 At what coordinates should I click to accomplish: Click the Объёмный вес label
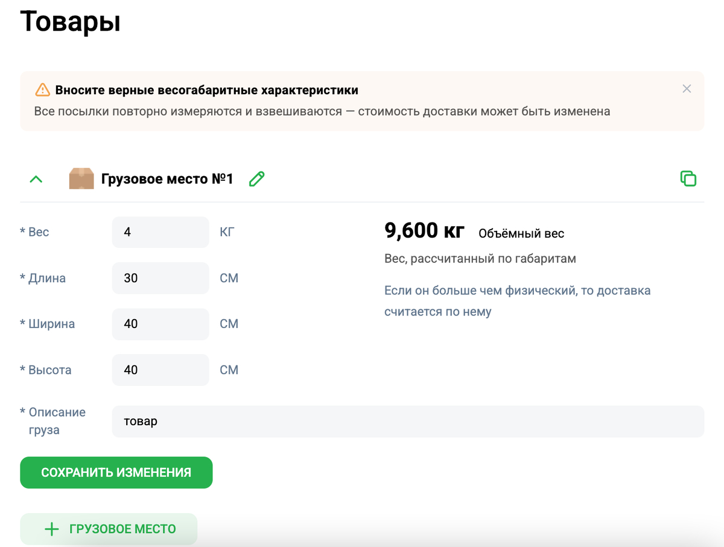click(521, 233)
